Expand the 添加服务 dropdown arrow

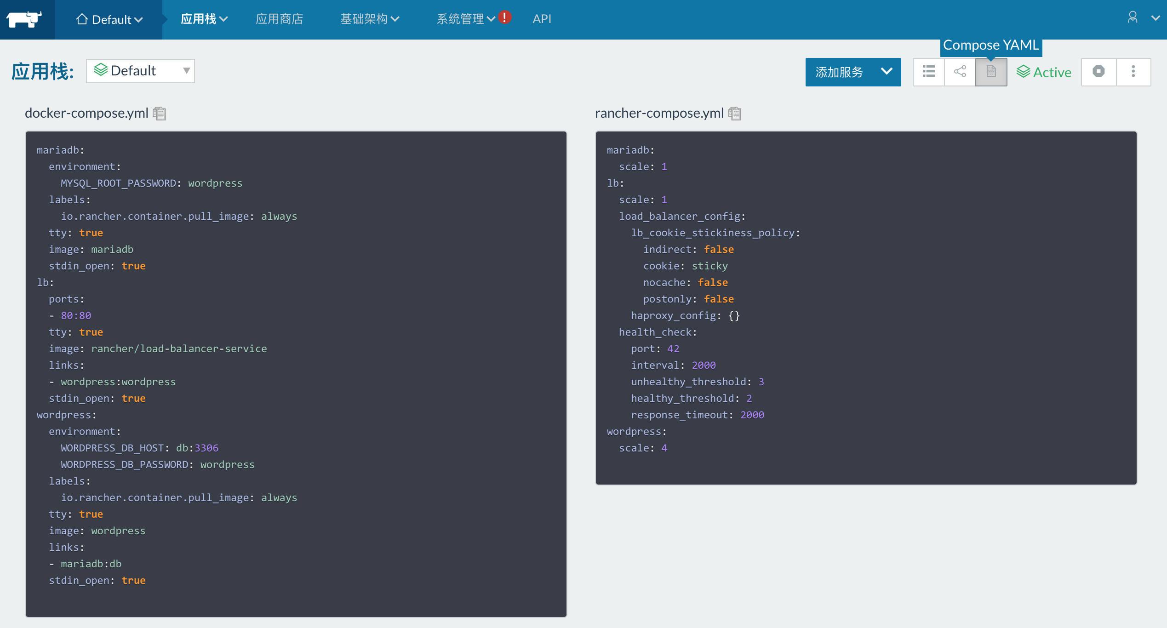click(x=887, y=71)
